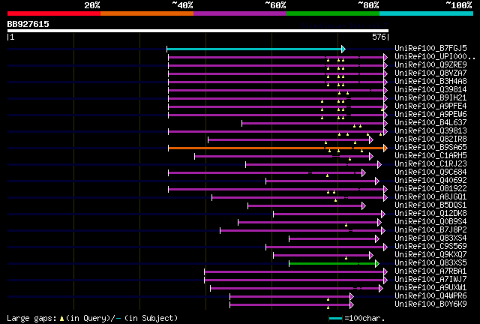This screenshot has width=480, height=324.
Task: Click the arrowhead ending the C1ARH5 alignment
Action: coord(371,157)
